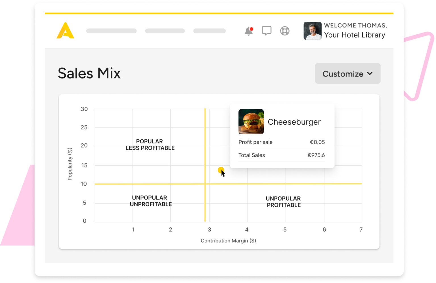Click the yellow data point on the chart
This screenshot has height=283, width=436.
tap(221, 170)
